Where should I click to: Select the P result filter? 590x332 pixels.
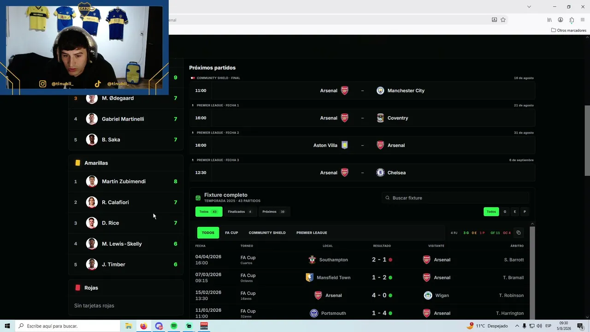(x=525, y=212)
